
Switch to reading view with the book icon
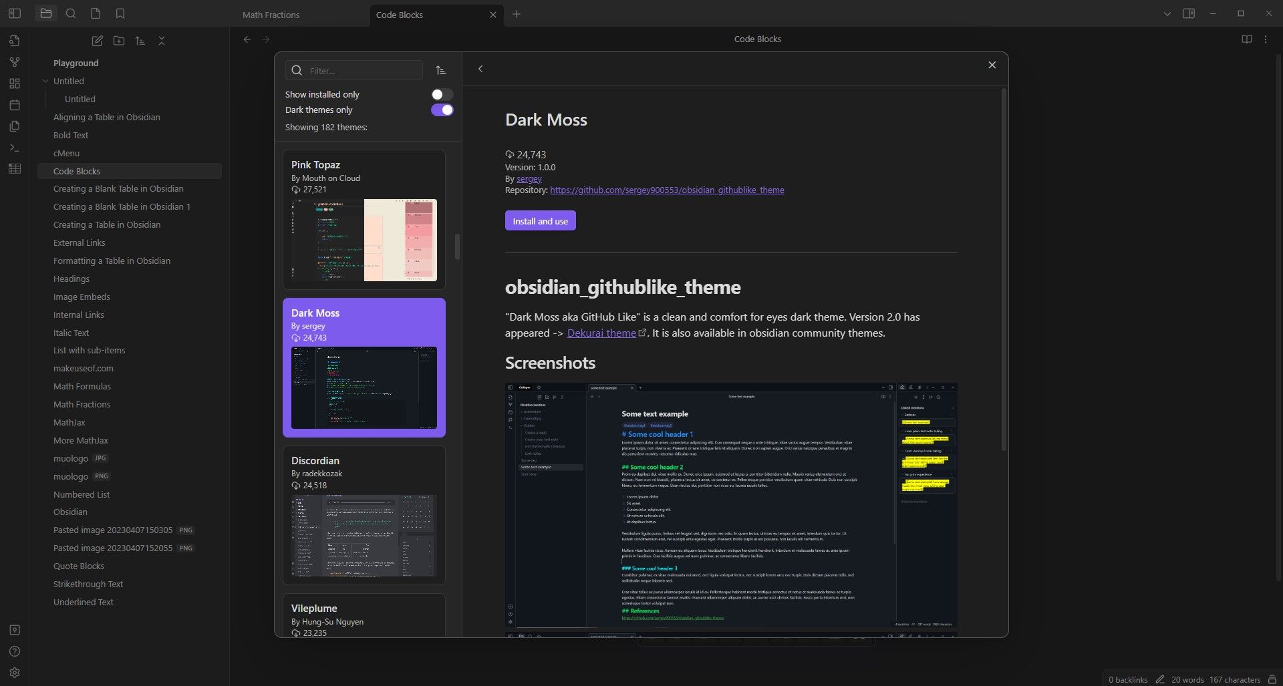1246,39
